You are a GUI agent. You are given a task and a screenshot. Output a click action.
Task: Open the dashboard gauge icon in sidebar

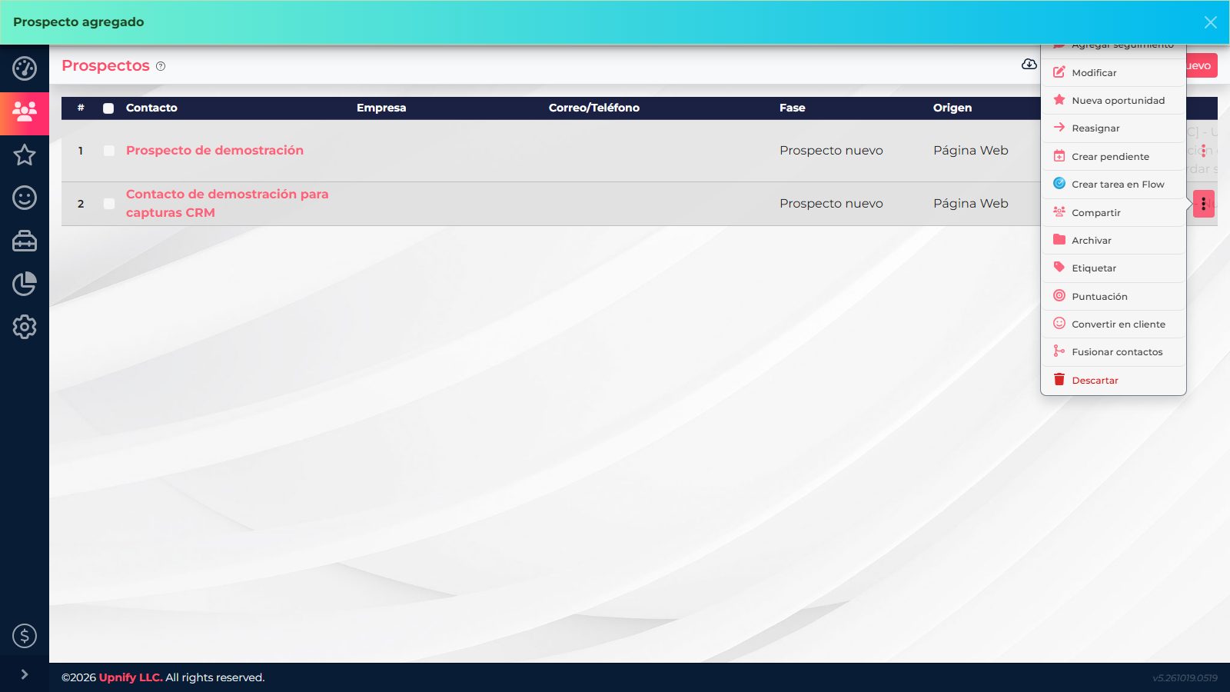(x=25, y=68)
